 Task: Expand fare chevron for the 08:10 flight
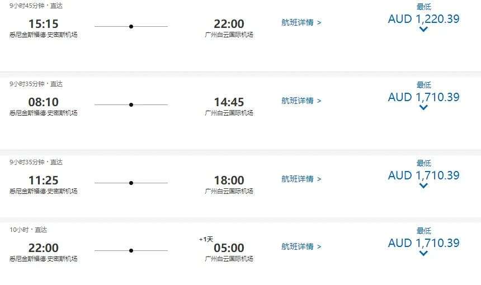coord(423,108)
